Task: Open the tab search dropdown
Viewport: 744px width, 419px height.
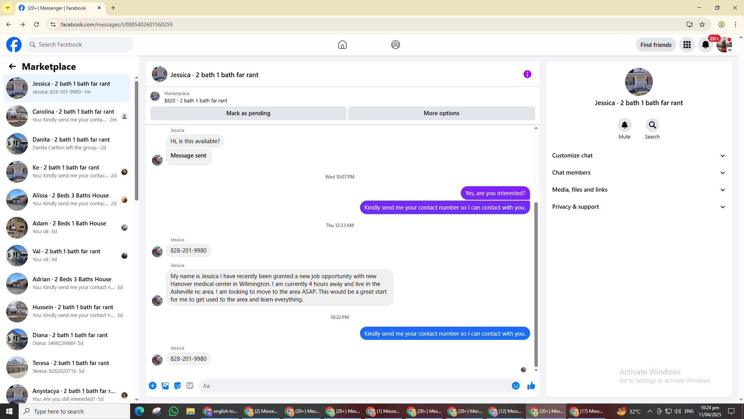Action: click(8, 8)
